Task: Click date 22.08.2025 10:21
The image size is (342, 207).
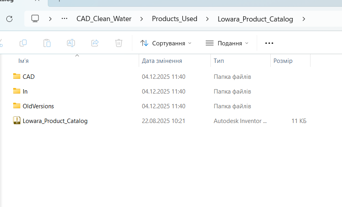Action: (x=163, y=121)
